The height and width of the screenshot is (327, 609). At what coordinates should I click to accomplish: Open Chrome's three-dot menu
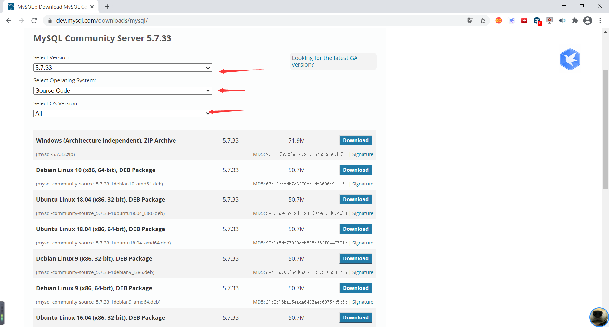[600, 21]
